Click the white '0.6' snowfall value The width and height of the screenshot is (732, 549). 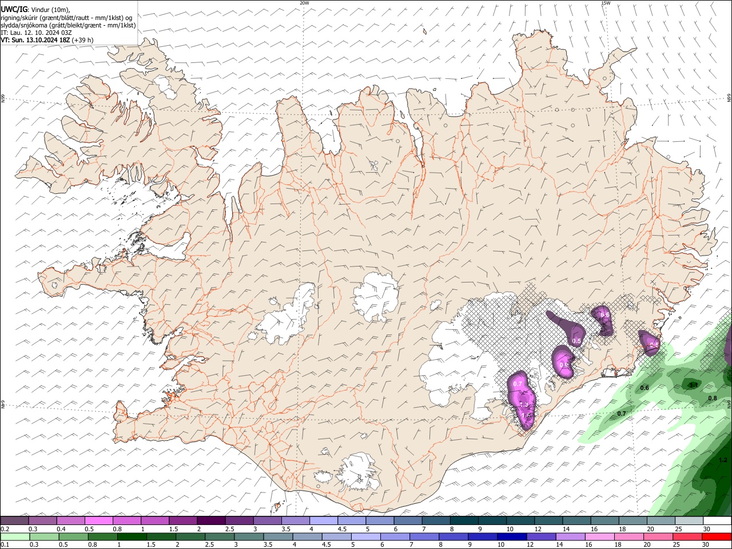[x=605, y=315]
